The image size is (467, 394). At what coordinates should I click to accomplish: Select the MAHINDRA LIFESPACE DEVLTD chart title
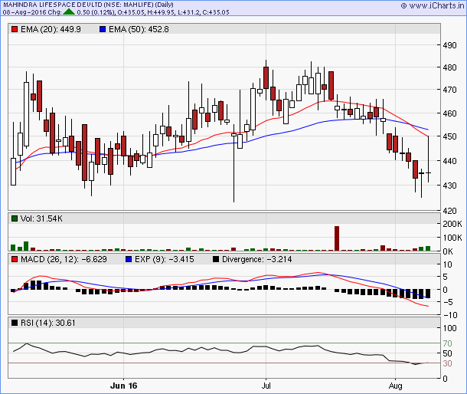tap(89, 5)
